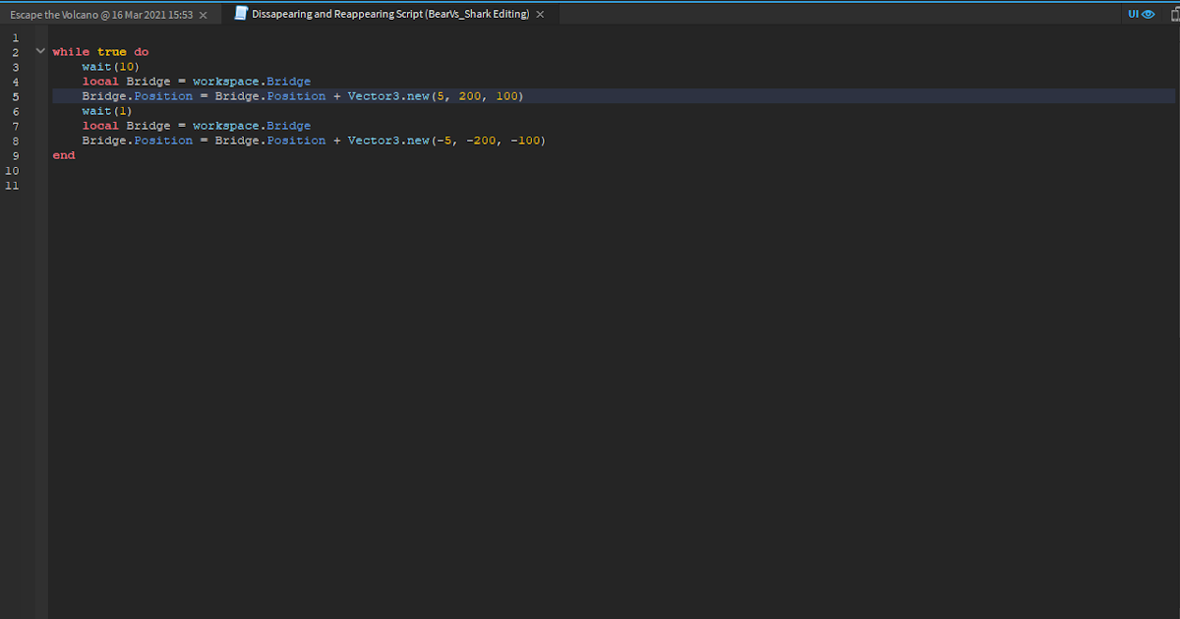This screenshot has width=1180, height=619.
Task: Toggle UI visibility with the UI eye icon
Action: click(x=1140, y=14)
